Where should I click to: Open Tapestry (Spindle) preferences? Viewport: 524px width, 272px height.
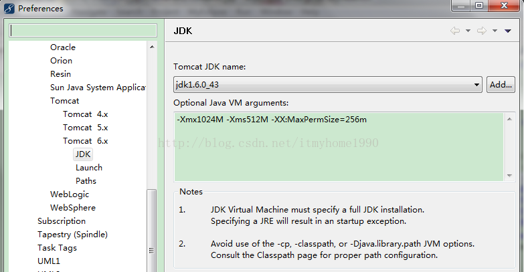click(72, 235)
